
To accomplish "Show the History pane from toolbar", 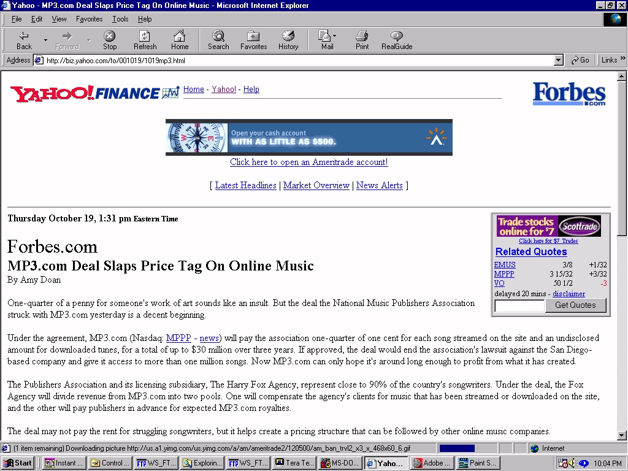I will pos(288,40).
